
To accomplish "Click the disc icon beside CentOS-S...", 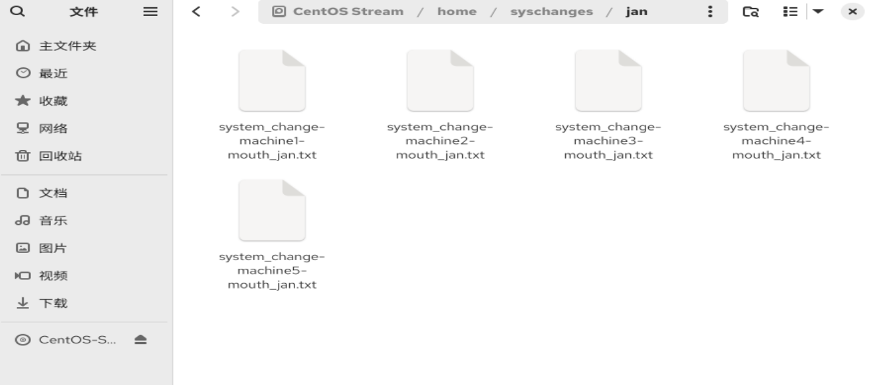I will pyautogui.click(x=22, y=340).
